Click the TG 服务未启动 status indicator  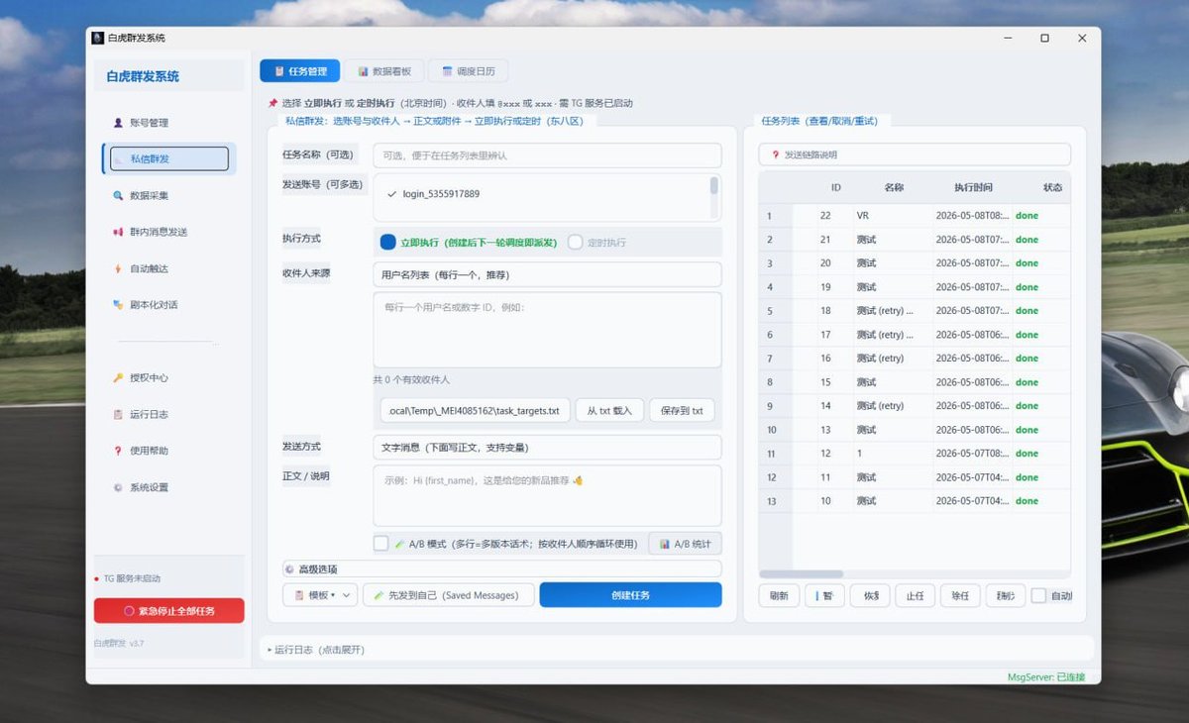click(x=127, y=578)
